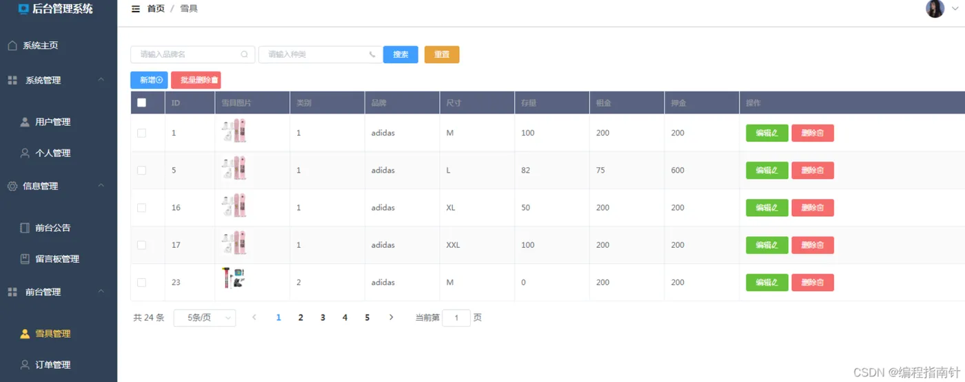This screenshot has height=382, width=965.
Task: Delete the row with ID 5
Action: [813, 170]
